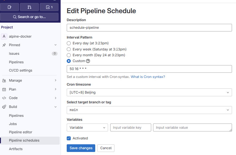Click the Code brackets icon
The height and width of the screenshot is (155, 236).
coord(4,98)
